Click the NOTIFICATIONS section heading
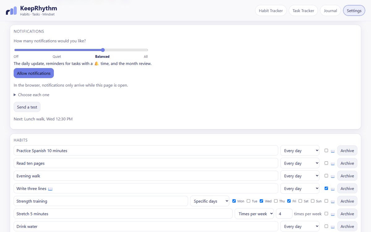Viewport: 371px width, 232px height. (29, 31)
